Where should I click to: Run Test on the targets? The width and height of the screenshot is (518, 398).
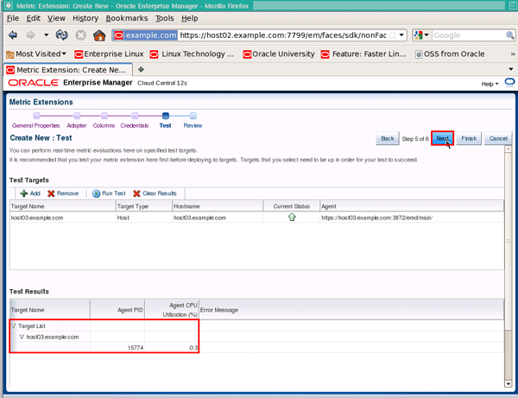(109, 193)
